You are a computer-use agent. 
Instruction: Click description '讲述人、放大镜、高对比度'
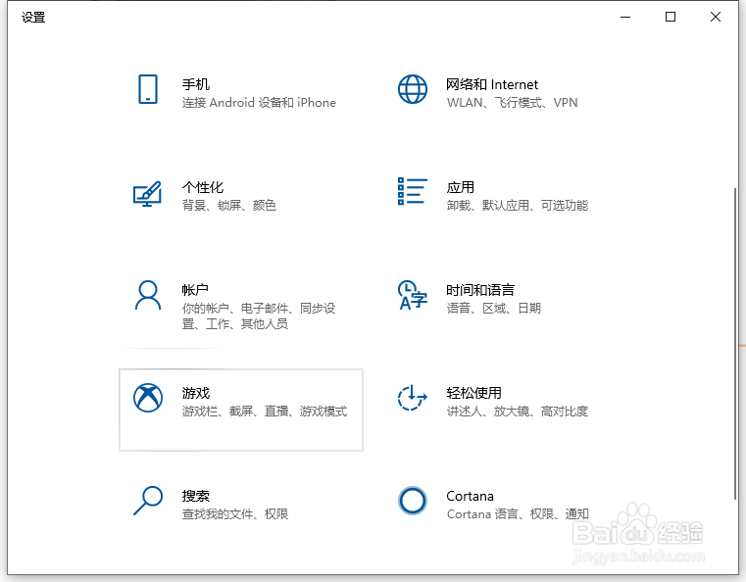point(518,412)
